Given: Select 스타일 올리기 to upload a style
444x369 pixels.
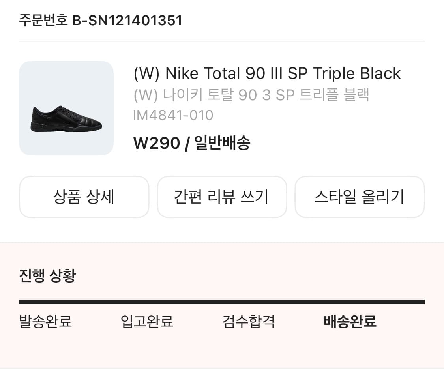Looking at the screenshot, I should click(x=360, y=197).
